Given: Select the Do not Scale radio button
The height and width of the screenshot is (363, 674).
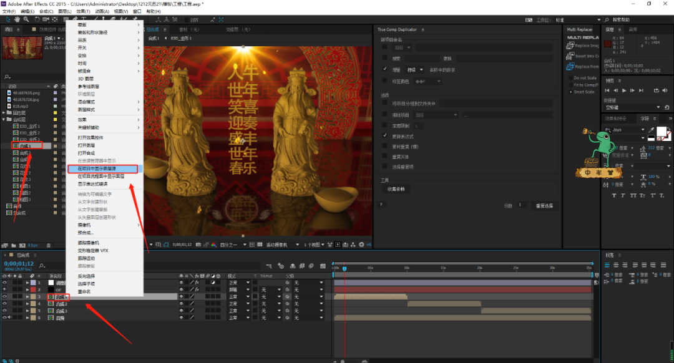Looking at the screenshot, I should (571, 78).
